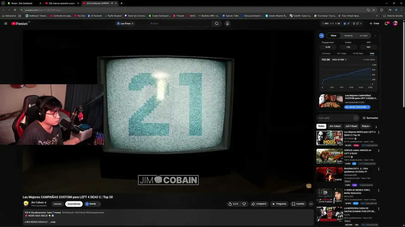Open options for Resident Evil 5 video

(x=378, y=169)
